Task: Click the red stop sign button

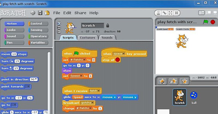Action: point(213,22)
